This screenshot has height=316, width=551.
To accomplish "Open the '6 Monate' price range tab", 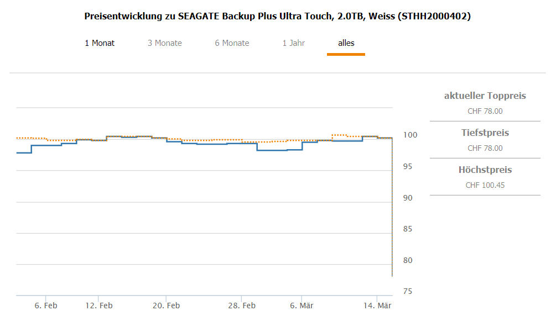I will click(232, 43).
